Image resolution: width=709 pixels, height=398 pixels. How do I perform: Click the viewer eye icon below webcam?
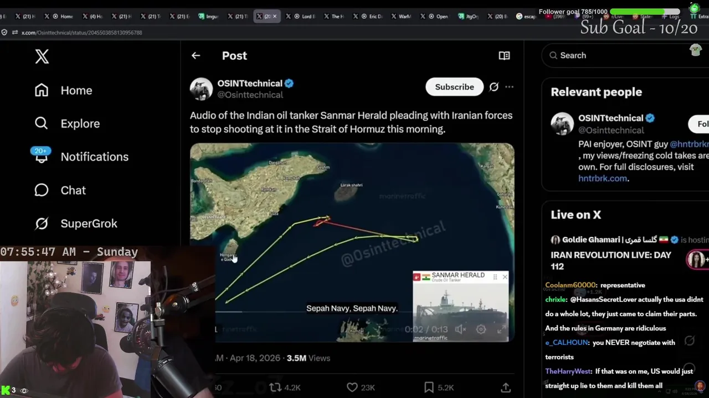click(24, 391)
